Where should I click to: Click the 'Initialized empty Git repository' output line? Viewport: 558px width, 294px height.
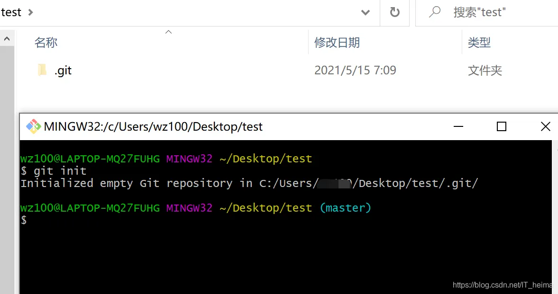click(249, 183)
